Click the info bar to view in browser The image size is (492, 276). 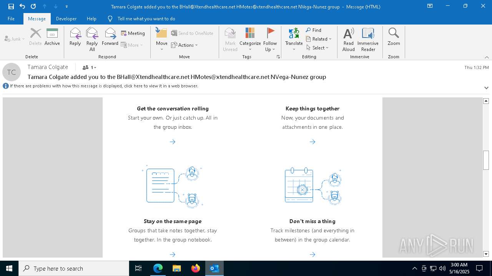[x=104, y=86]
